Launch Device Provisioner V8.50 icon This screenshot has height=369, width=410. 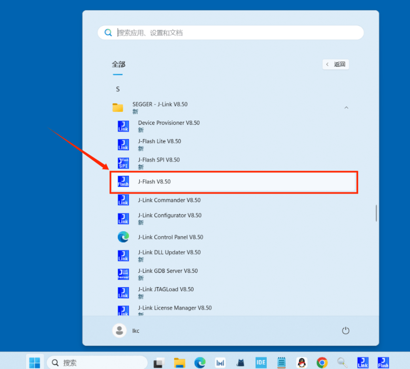[x=123, y=126]
